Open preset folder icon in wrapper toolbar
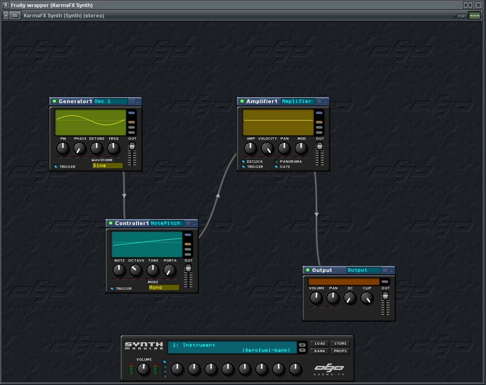This screenshot has height=385, width=486. coord(15,15)
